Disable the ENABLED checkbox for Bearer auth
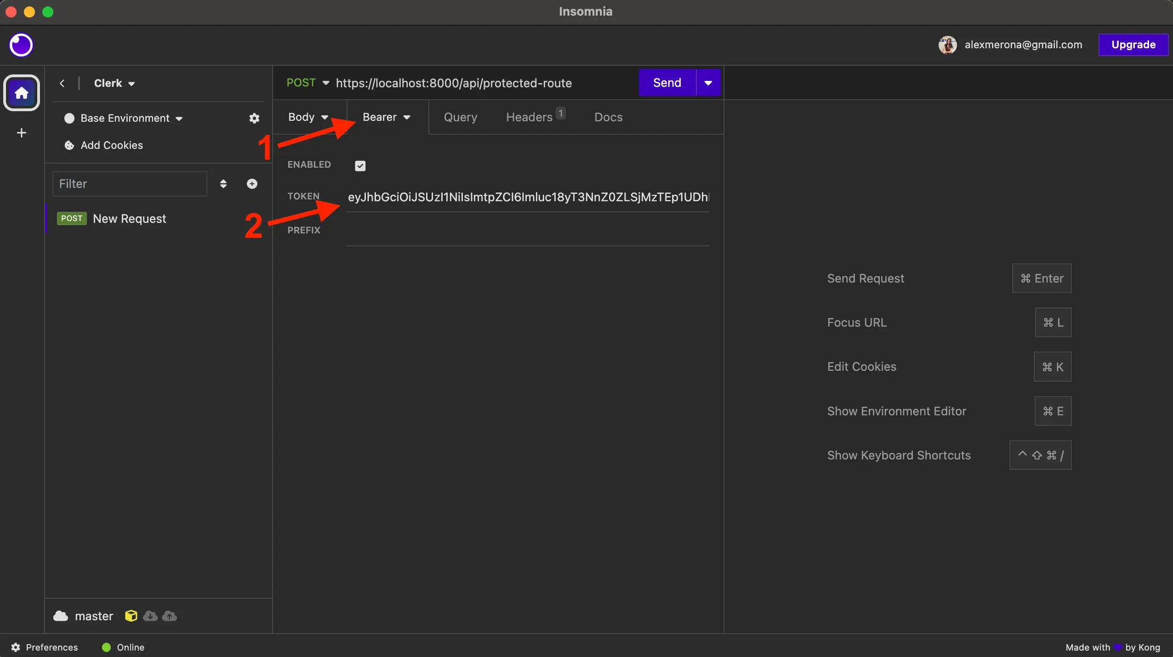The width and height of the screenshot is (1173, 657). coord(360,165)
